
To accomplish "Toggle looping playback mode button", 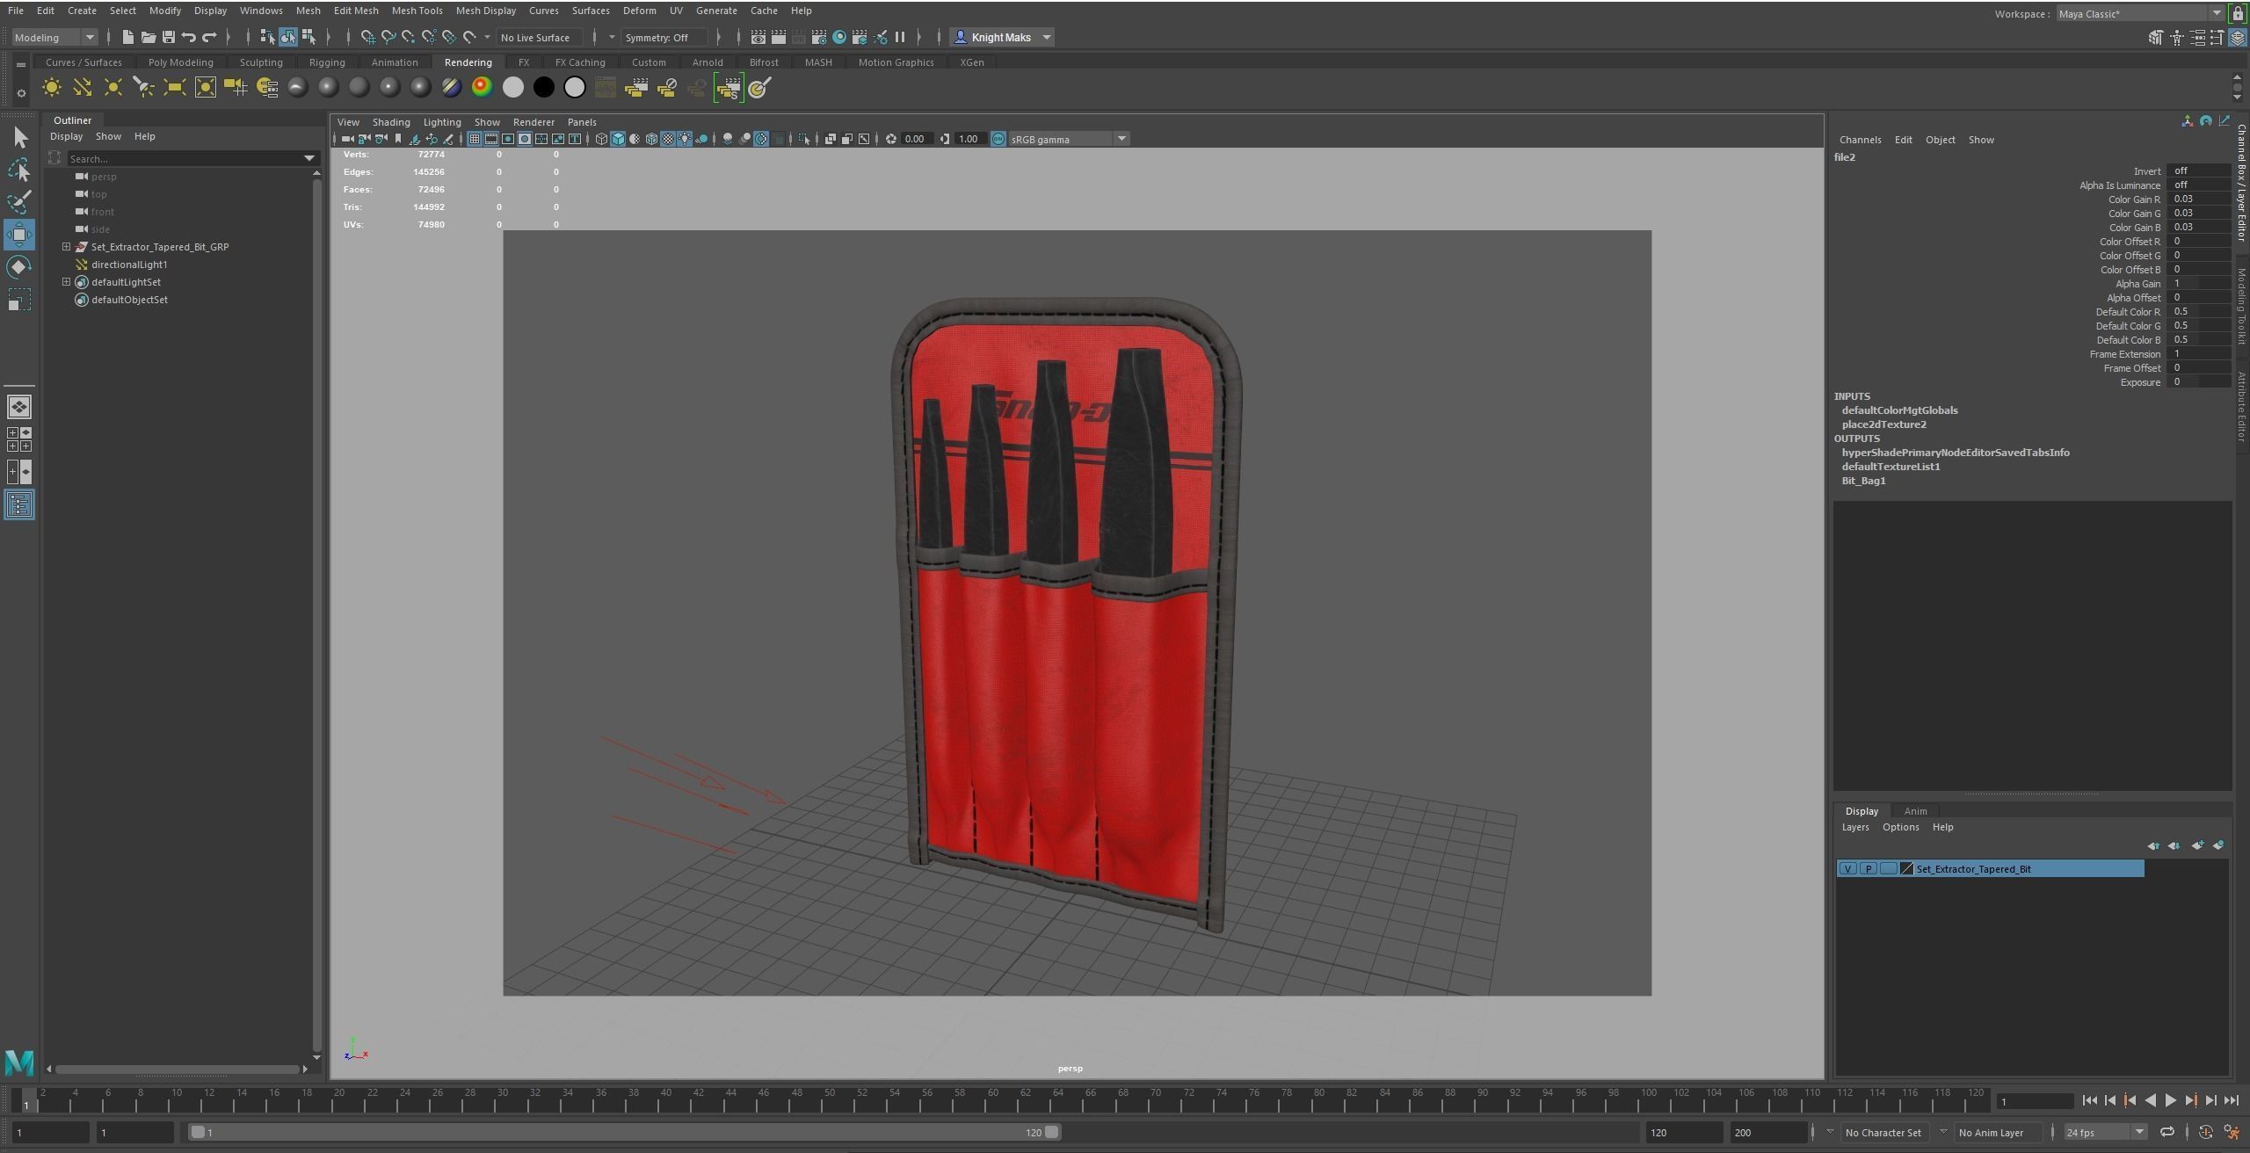I will coord(2167,1132).
